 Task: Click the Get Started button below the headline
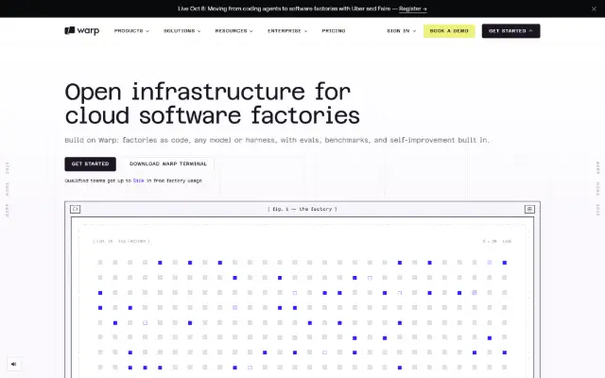[91, 163]
